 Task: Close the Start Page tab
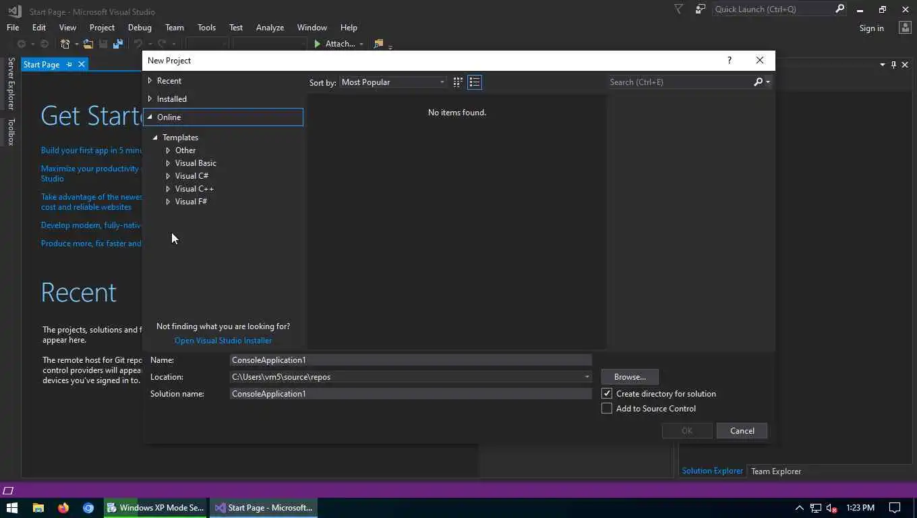point(82,65)
